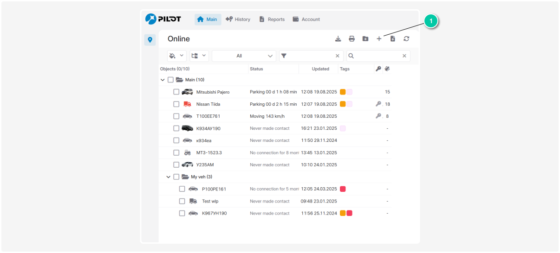Click the key icon in Nissan Tiida row

[378, 104]
